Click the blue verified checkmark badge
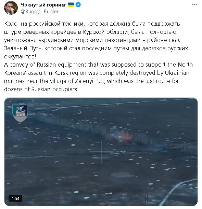 [x=78, y=5]
